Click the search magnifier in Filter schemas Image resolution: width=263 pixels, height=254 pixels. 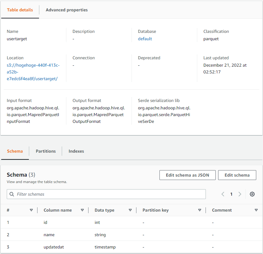[x=12, y=194]
